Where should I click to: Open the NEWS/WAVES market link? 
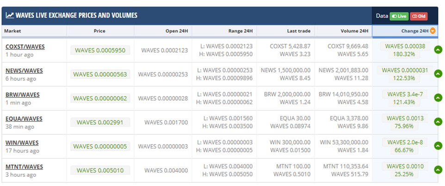click(24, 71)
